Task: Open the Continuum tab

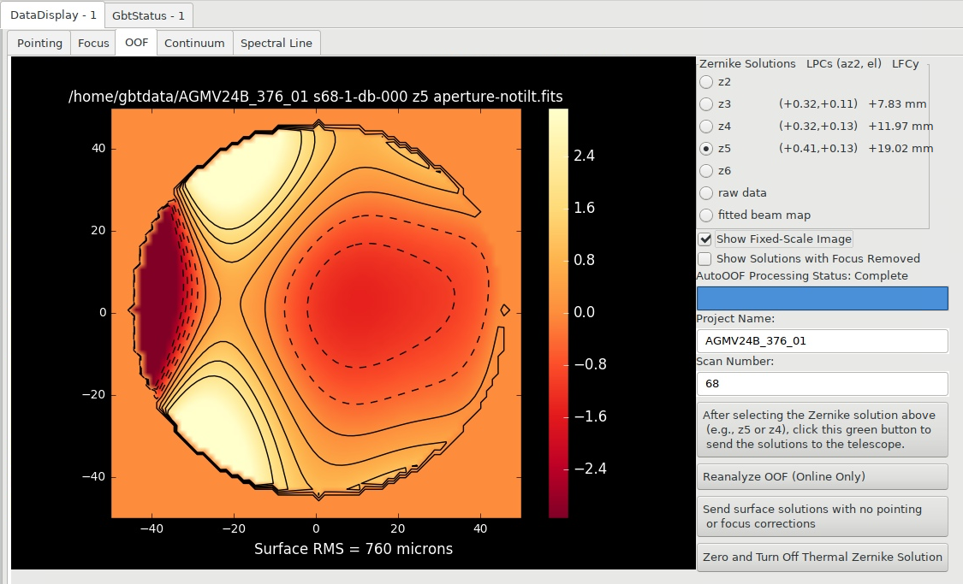Action: click(x=194, y=43)
